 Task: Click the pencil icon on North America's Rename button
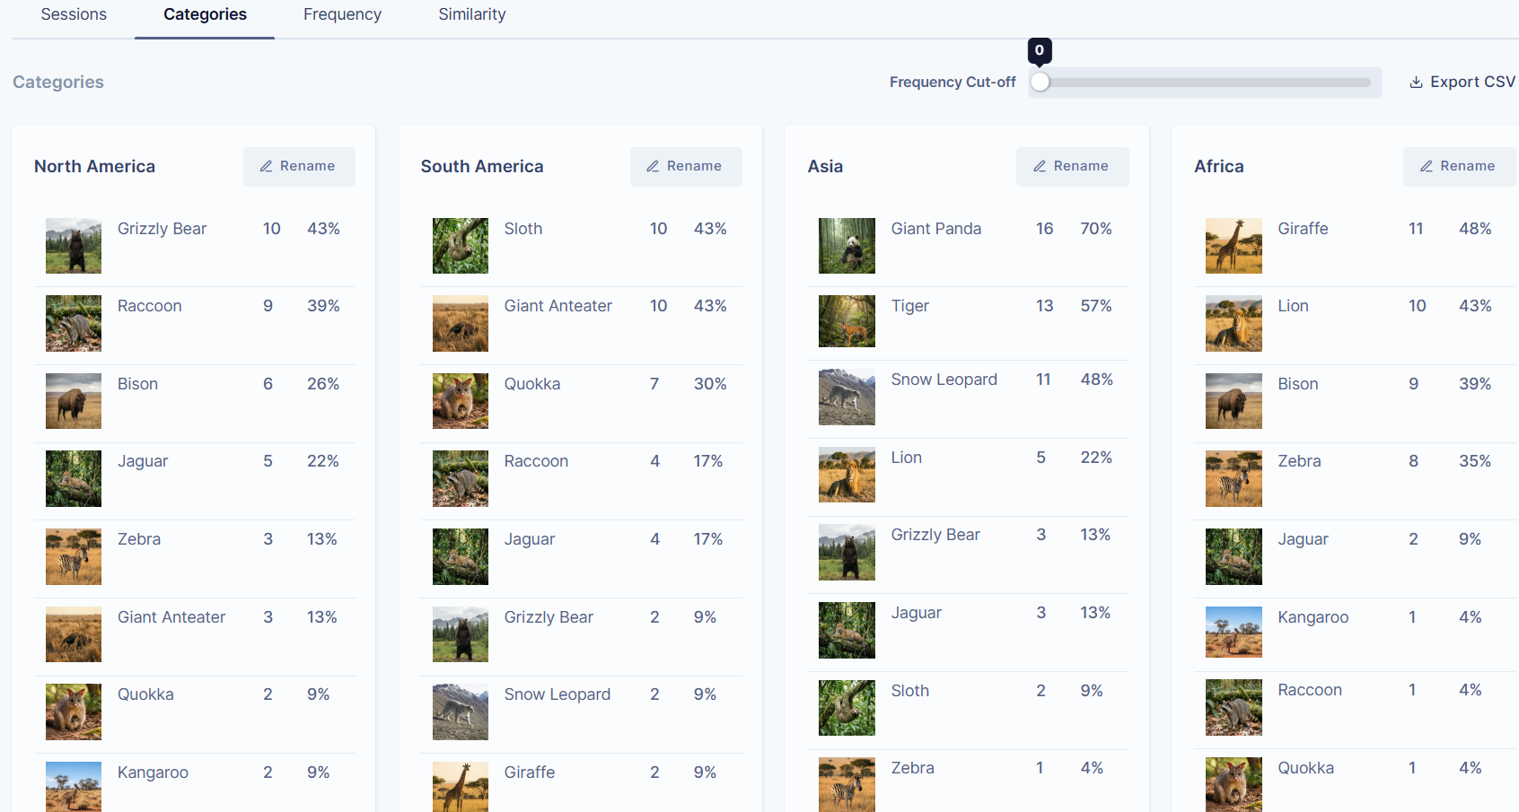[266, 166]
